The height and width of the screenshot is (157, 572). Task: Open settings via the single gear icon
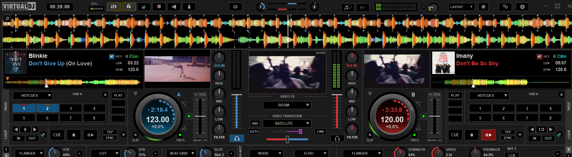click(522, 7)
